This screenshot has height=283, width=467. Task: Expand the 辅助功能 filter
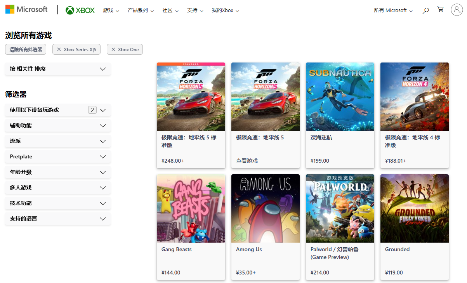[x=58, y=125]
